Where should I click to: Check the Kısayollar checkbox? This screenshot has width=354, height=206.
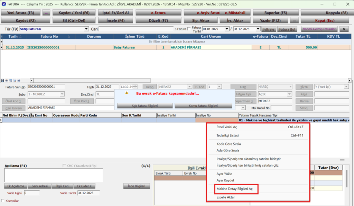point(3,200)
